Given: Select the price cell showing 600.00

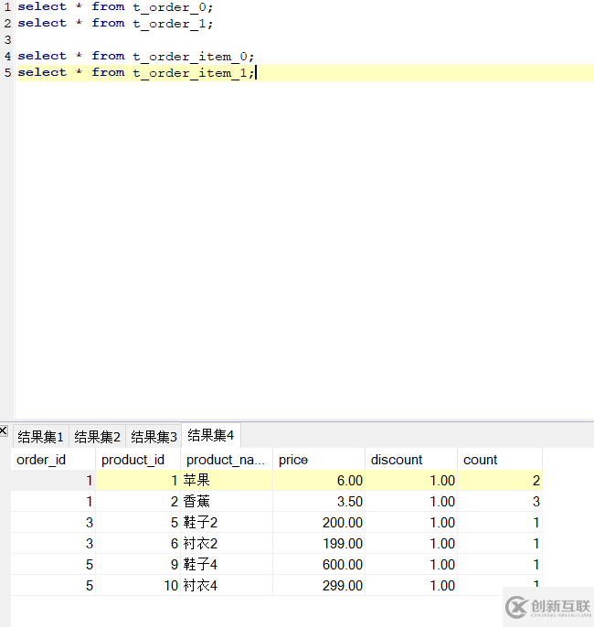Looking at the screenshot, I should pyautogui.click(x=318, y=565).
